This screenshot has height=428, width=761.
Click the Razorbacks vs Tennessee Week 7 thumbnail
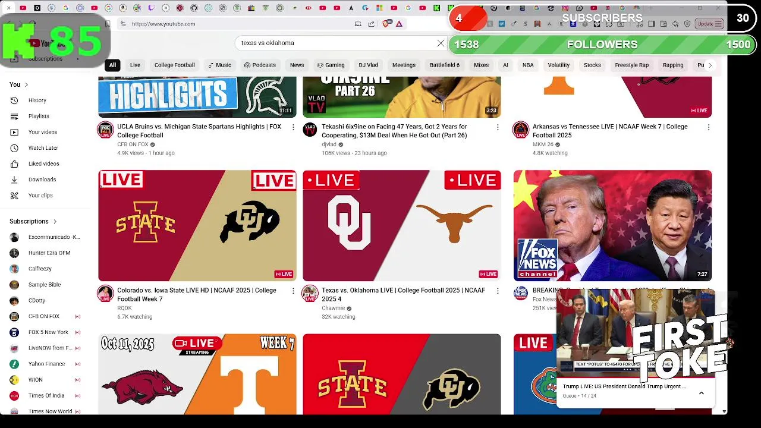coord(197,374)
